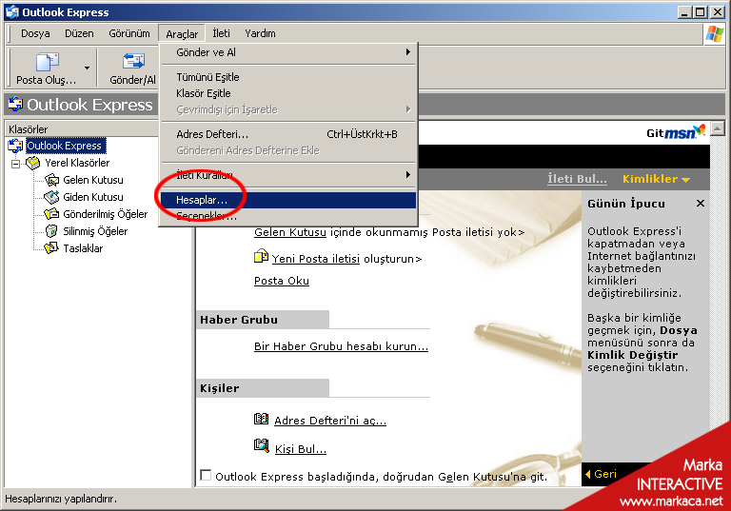Select Gelen Kutusu folder label
This screenshot has width=731, height=511.
[92, 180]
